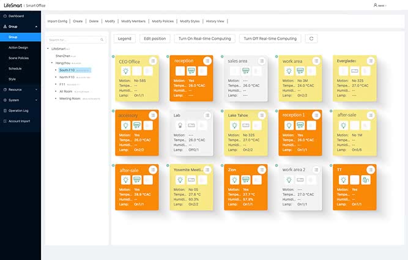The height and width of the screenshot is (260, 408).
Task: Collapse the Hangzhou tree node
Action: (x=52, y=63)
